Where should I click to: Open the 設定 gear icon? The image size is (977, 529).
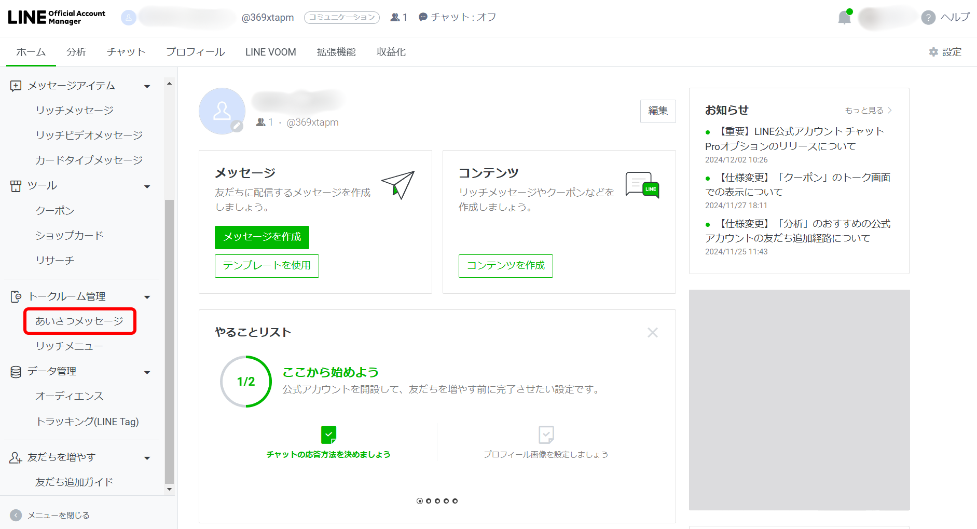pos(933,52)
